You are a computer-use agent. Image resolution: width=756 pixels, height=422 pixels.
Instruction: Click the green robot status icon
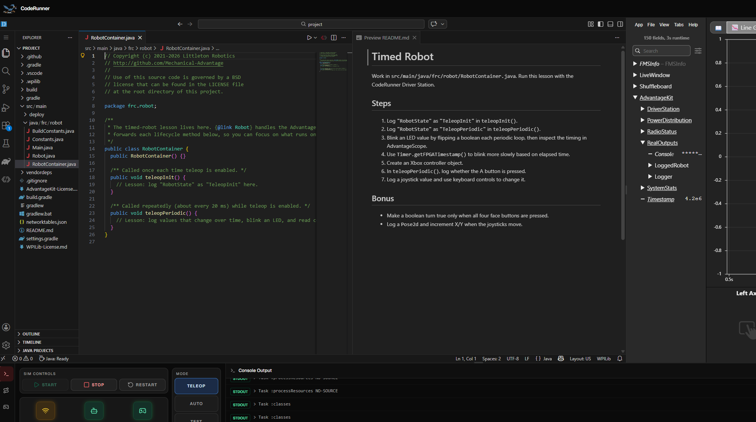[x=94, y=411]
